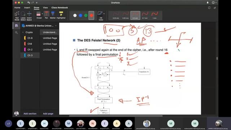Open the Ch 8 section
The image size is (231, 130).
tap(30, 38)
